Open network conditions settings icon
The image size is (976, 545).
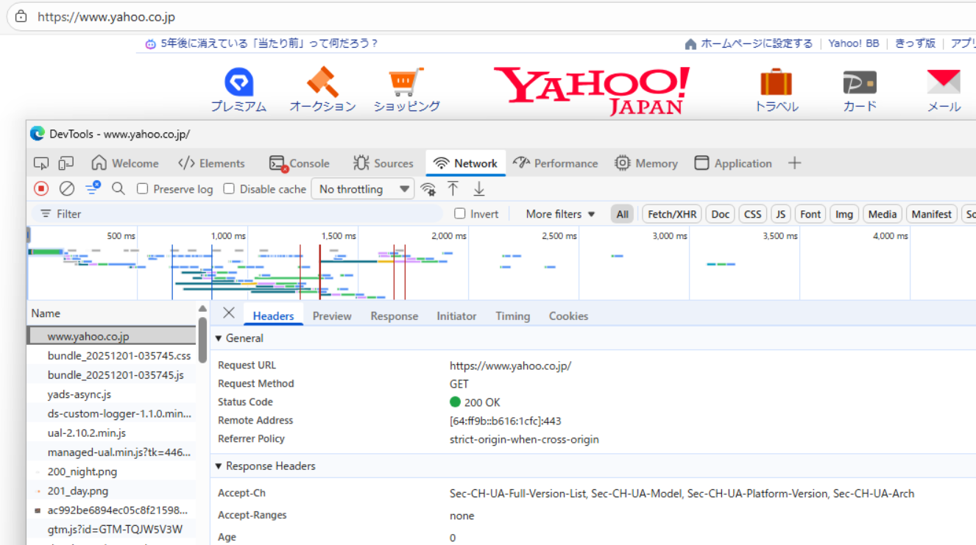pos(428,189)
